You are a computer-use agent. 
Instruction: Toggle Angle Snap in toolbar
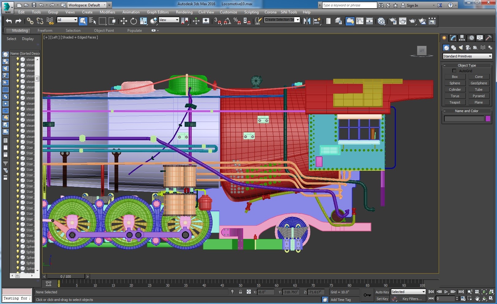click(227, 21)
